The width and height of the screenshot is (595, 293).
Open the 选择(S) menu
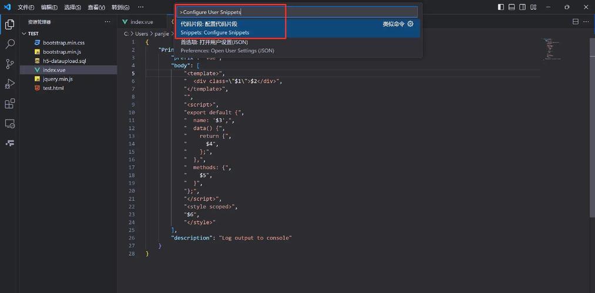[x=72, y=7]
